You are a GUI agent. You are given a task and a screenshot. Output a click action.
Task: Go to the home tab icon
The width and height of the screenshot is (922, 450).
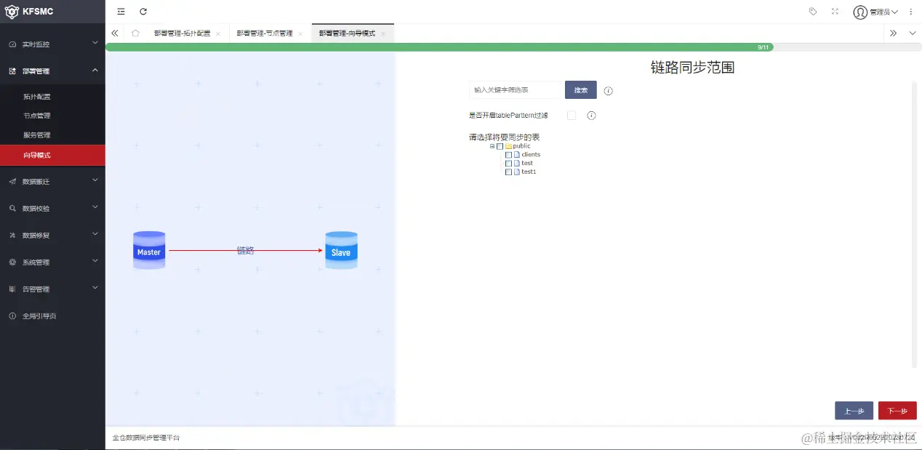pos(135,33)
